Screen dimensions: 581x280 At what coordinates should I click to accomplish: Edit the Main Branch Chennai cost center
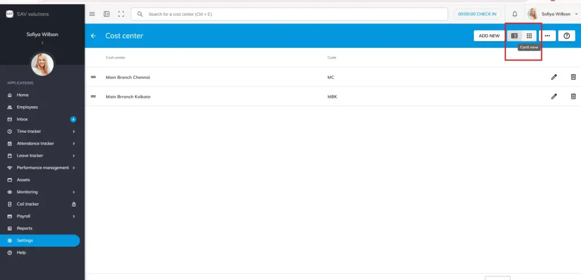pos(554,77)
